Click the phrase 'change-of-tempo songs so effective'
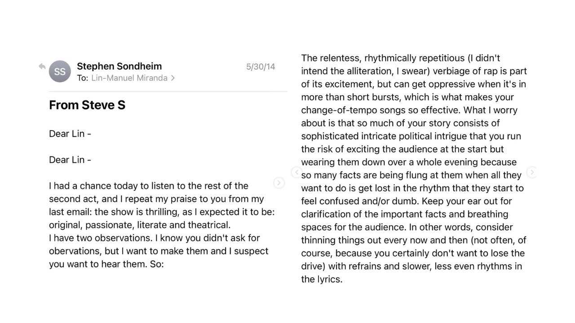Image resolution: width=575 pixels, height=323 pixels. (x=380, y=110)
